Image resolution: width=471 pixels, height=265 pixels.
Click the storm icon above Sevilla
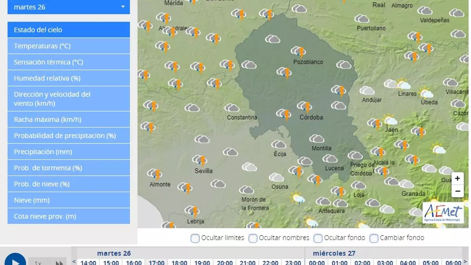[200, 160]
